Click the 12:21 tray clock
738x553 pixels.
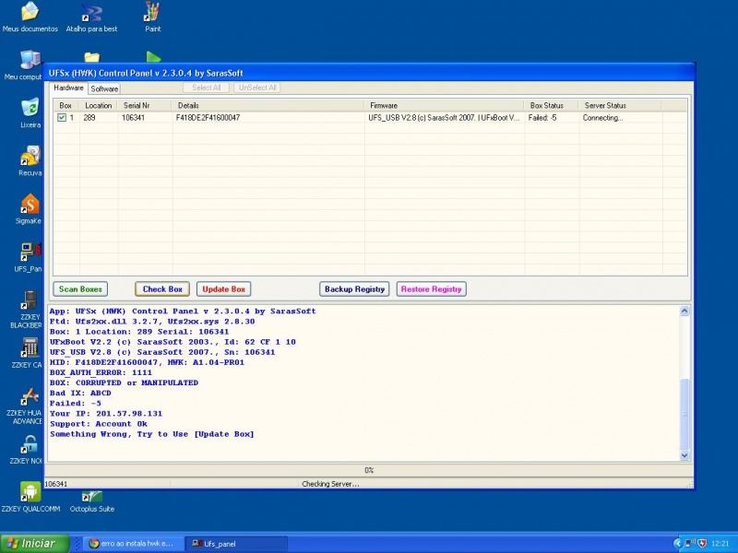pos(720,544)
